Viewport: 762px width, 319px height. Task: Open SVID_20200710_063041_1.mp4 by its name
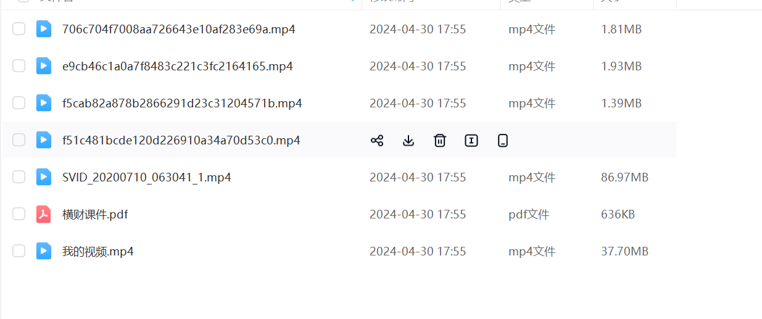coord(147,178)
